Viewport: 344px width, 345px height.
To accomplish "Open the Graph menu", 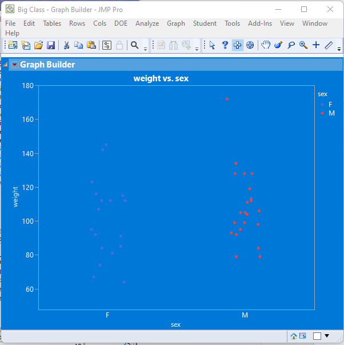I will [176, 23].
